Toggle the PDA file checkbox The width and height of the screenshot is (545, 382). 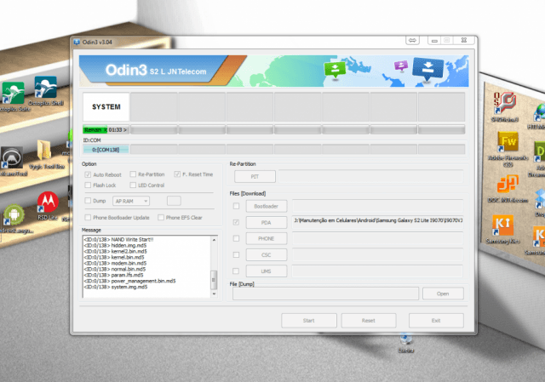point(237,222)
